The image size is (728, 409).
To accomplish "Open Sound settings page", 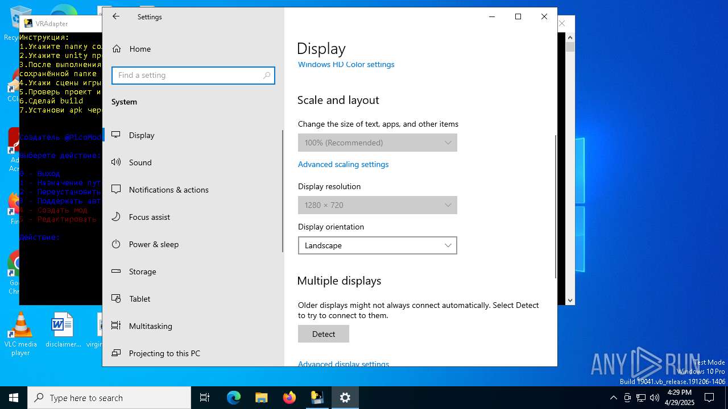I will tap(193, 162).
